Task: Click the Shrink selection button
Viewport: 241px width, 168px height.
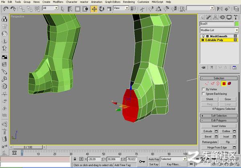Action: (210, 99)
